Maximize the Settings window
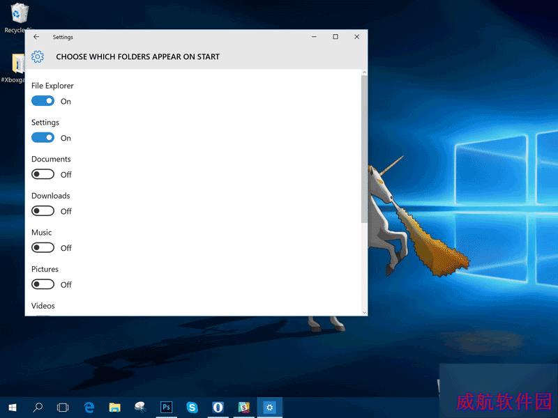 pyautogui.click(x=335, y=37)
